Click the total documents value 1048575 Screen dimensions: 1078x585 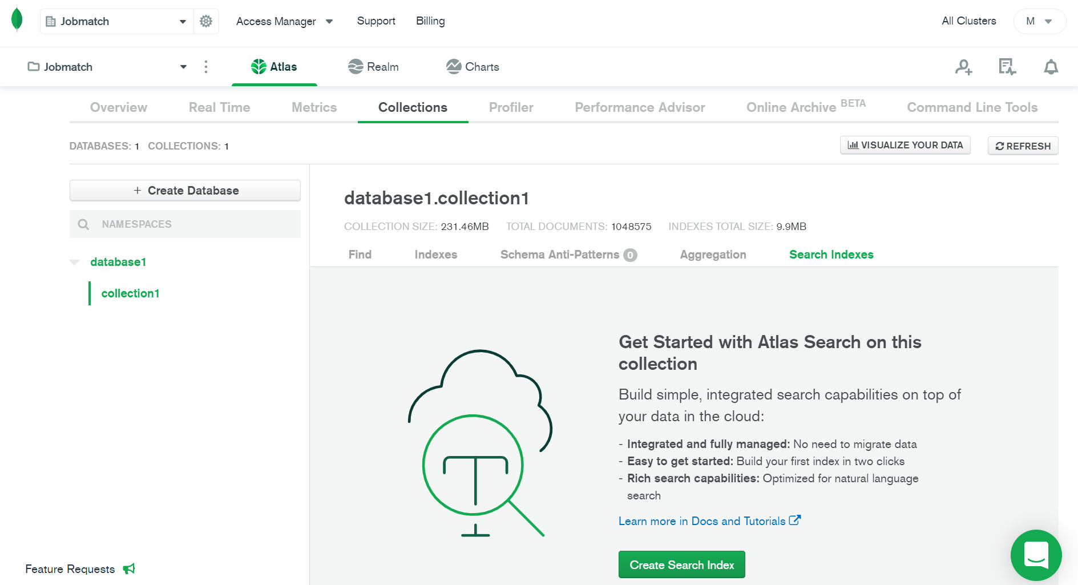coord(631,227)
